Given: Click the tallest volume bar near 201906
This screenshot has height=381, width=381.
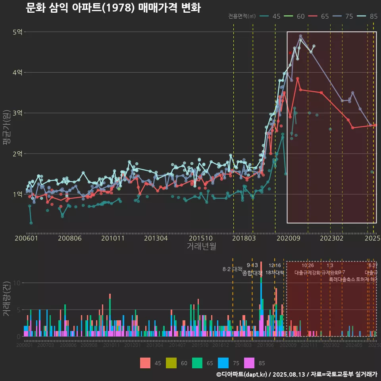Looking at the screenshot, I should (261, 299).
